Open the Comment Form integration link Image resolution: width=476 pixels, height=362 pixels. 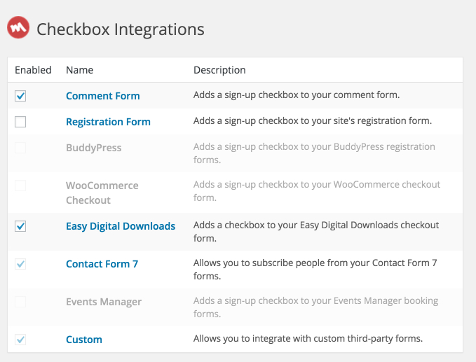pos(103,96)
